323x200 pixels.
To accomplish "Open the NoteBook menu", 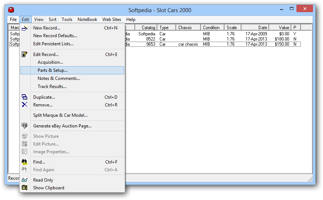I will (87, 20).
